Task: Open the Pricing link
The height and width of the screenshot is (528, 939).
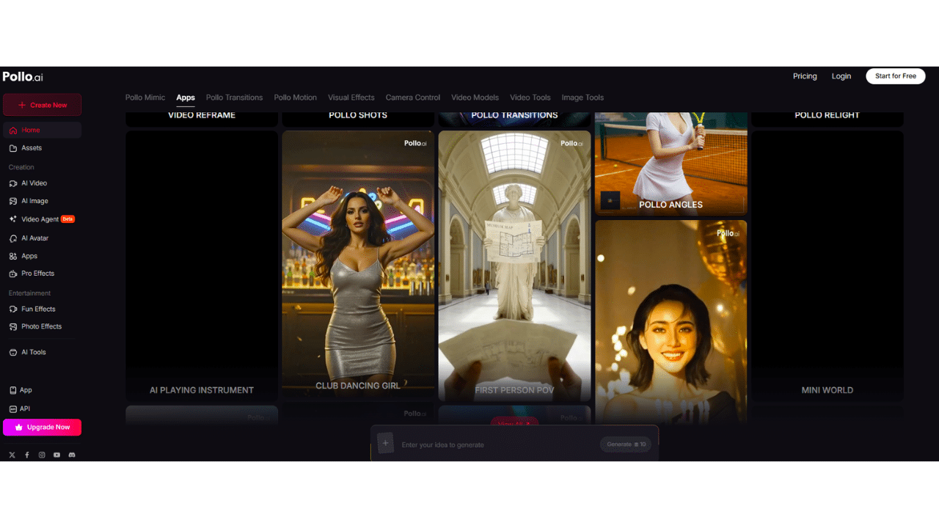Action: 805,76
